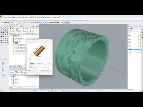Click the Xc center input field
The width and height of the screenshot is (143, 107).
(x=32, y=64)
